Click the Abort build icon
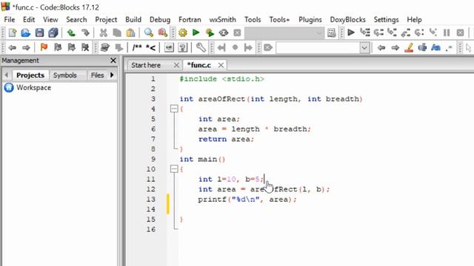Screen dimensions: 474x266 coord(237,33)
